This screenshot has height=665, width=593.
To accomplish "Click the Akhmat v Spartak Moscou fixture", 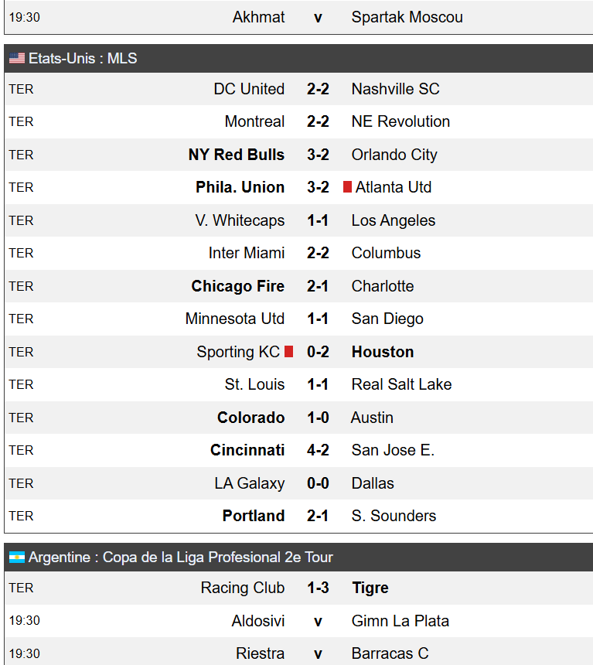I will coord(298,17).
